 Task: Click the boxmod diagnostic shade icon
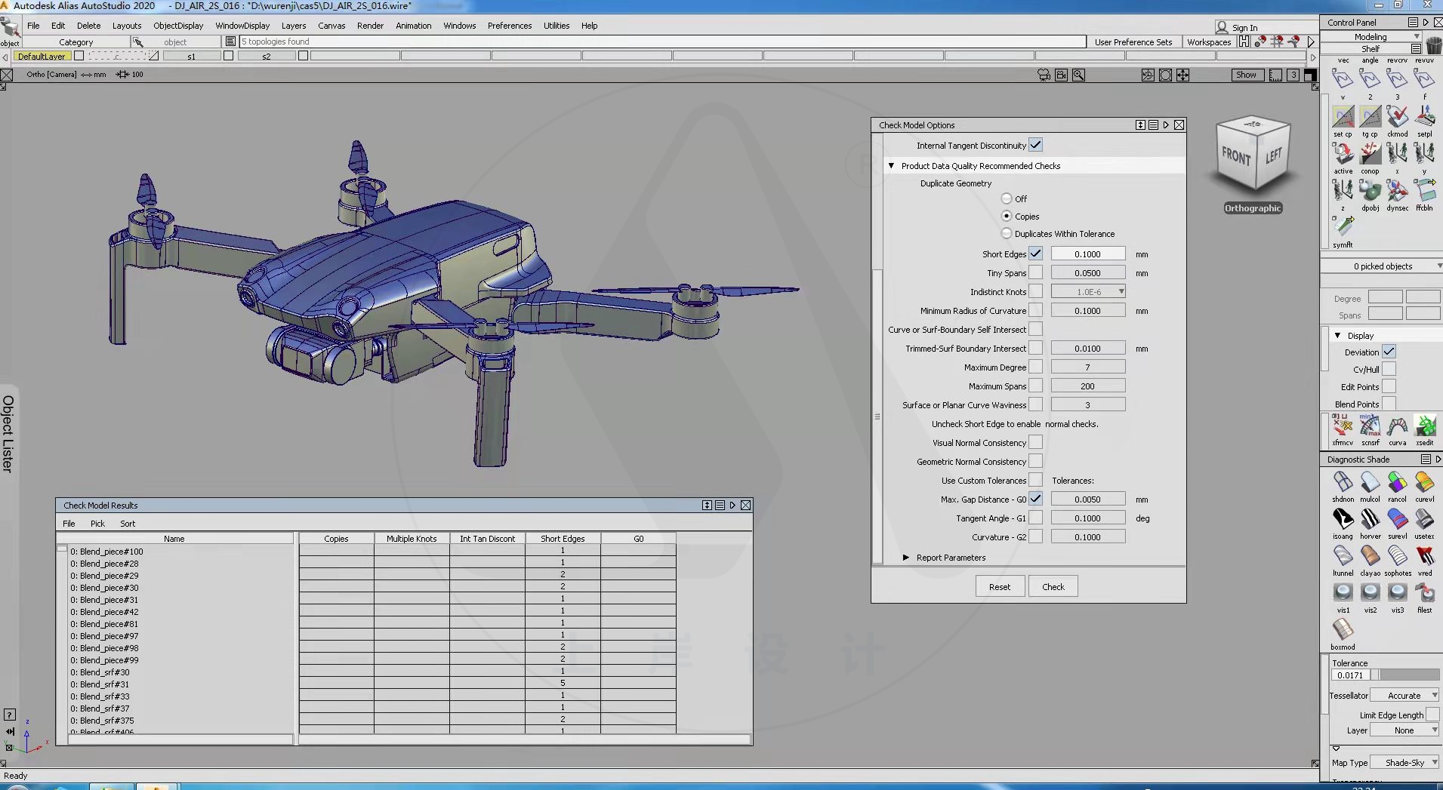coord(1343,628)
